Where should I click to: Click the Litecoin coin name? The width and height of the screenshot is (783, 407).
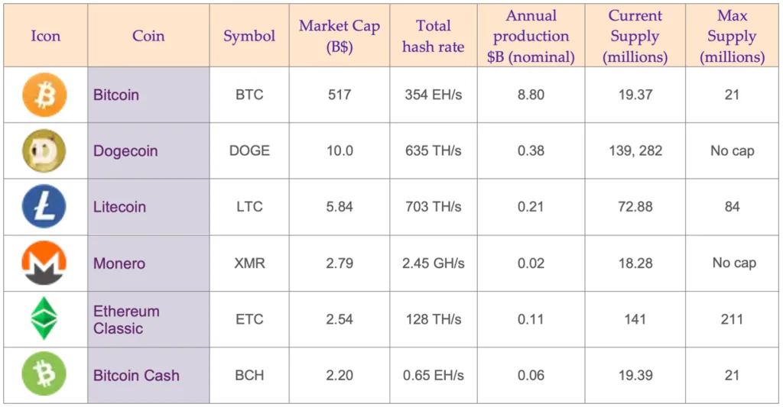point(119,207)
